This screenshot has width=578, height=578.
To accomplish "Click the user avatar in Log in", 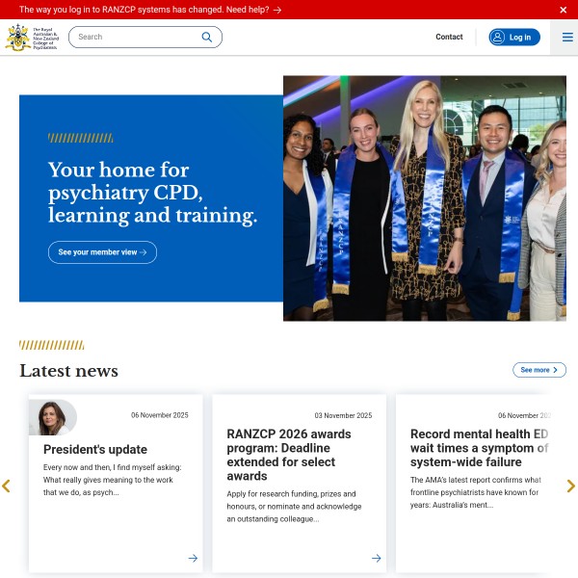I will (497, 38).
